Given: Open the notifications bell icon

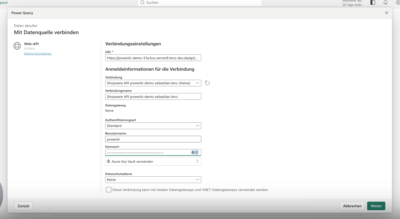Looking at the screenshot, I should (x=386, y=3).
